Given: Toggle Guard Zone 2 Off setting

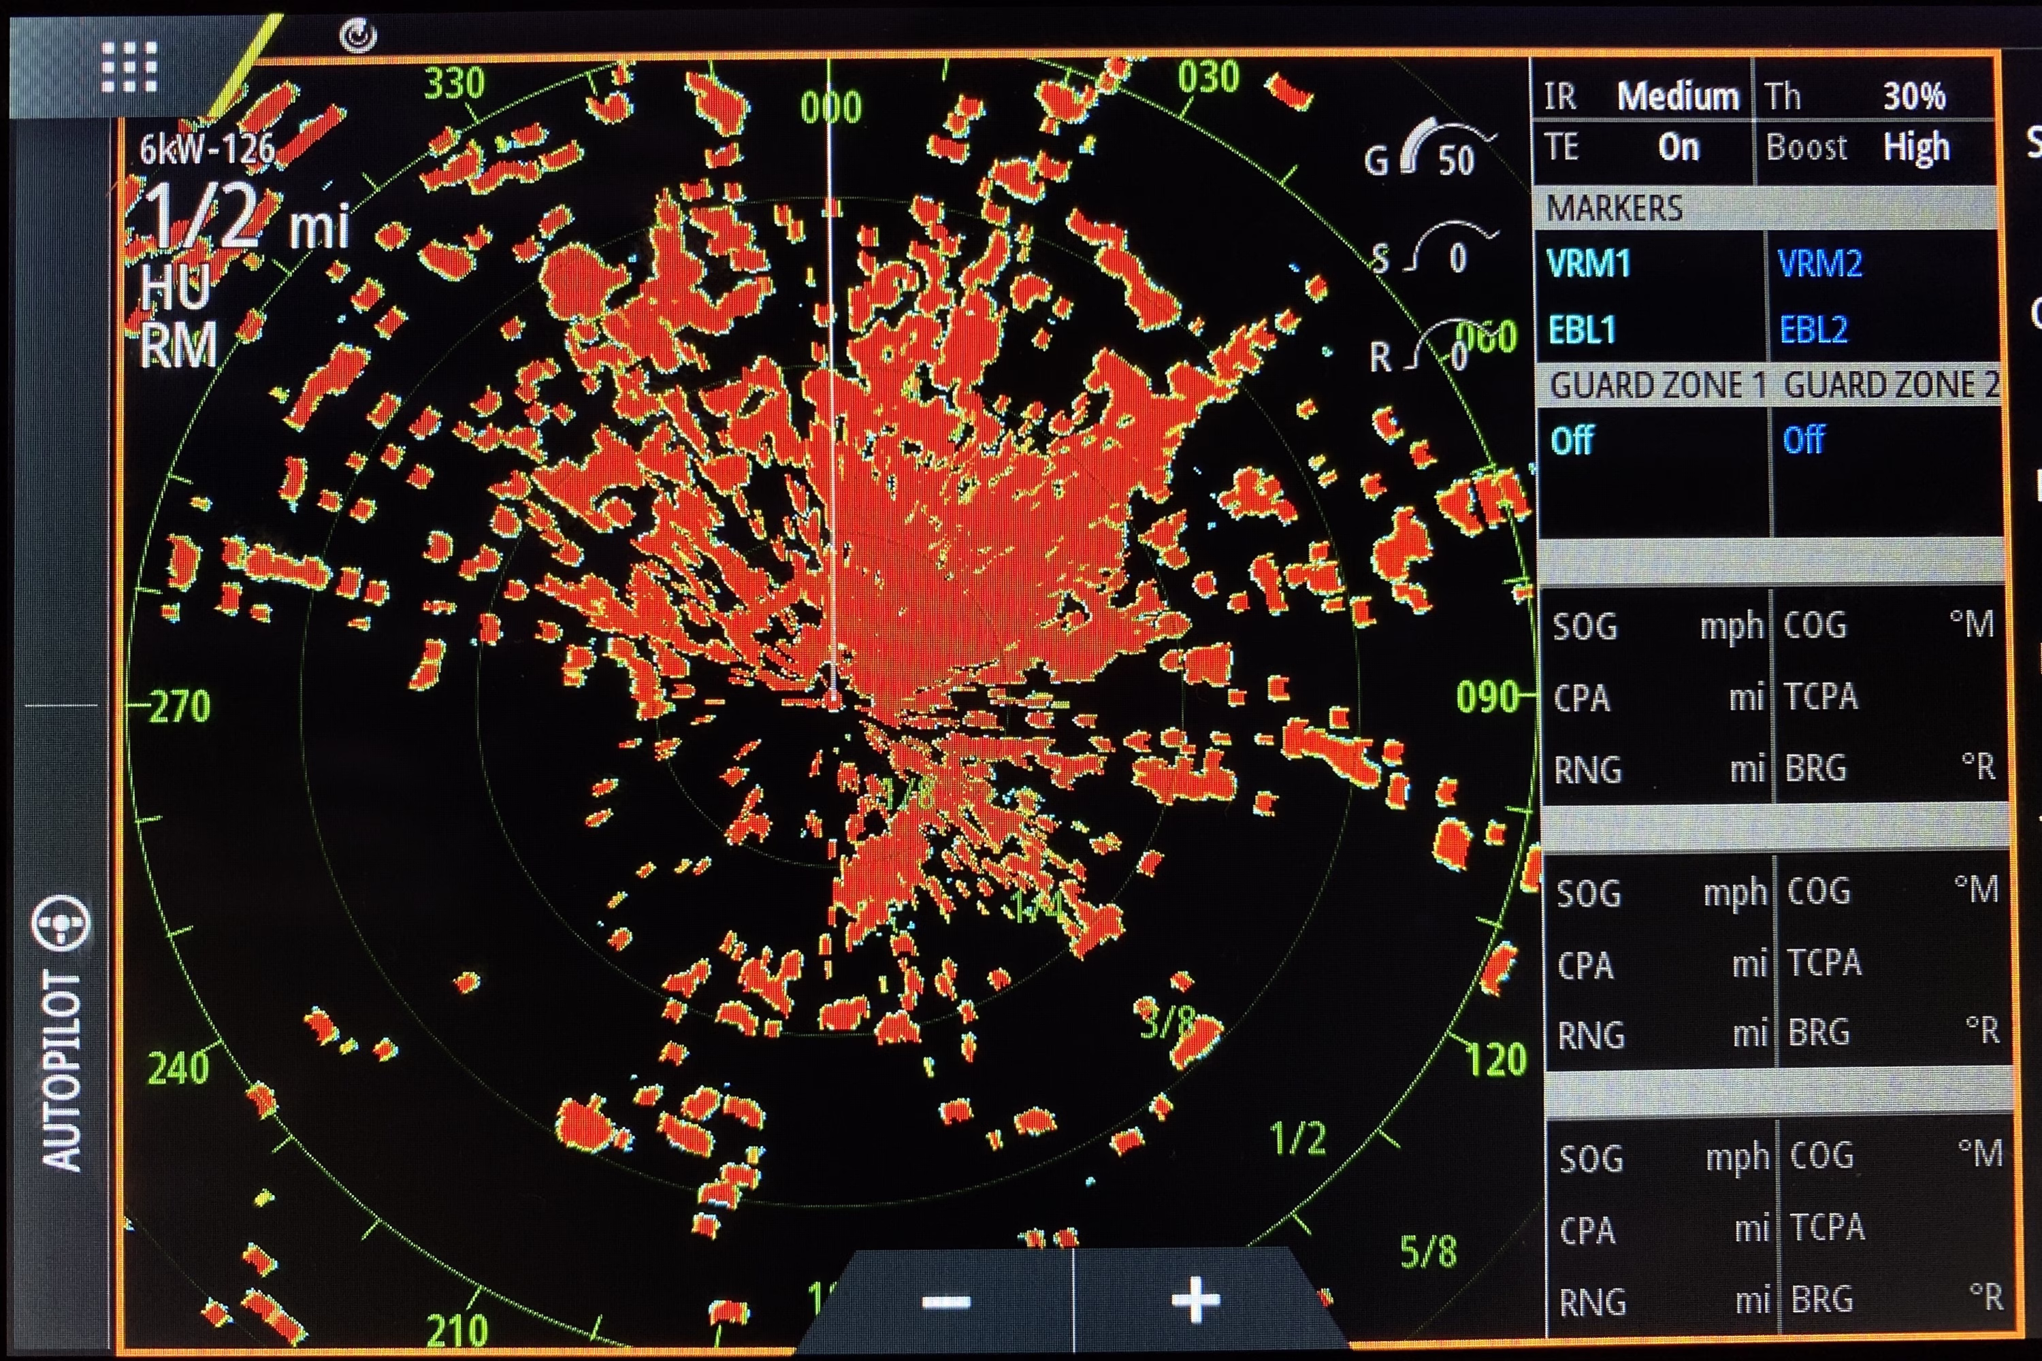Looking at the screenshot, I should (x=1804, y=439).
